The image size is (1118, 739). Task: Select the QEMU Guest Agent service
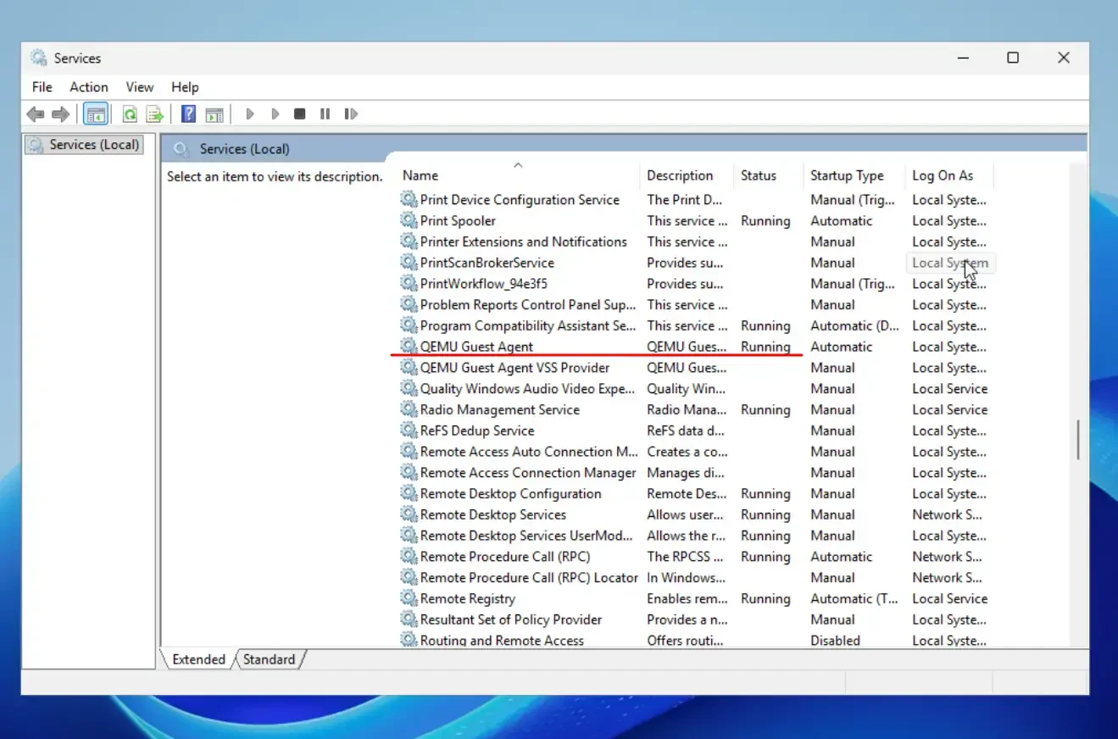point(475,347)
